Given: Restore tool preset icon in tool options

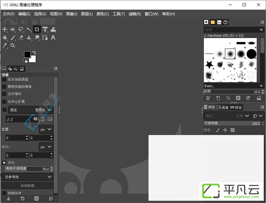Looking at the screenshot, I should click(23, 199).
